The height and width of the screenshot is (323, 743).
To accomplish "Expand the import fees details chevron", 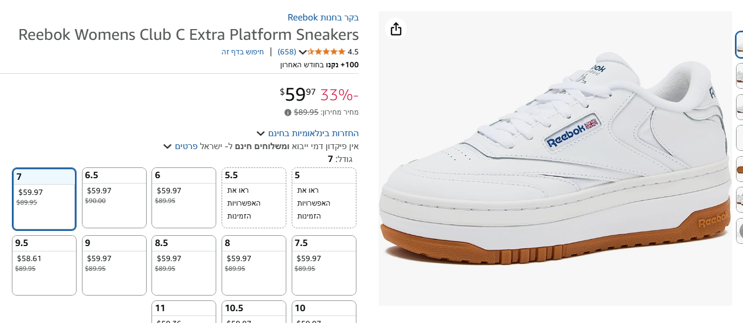I will pyautogui.click(x=167, y=146).
